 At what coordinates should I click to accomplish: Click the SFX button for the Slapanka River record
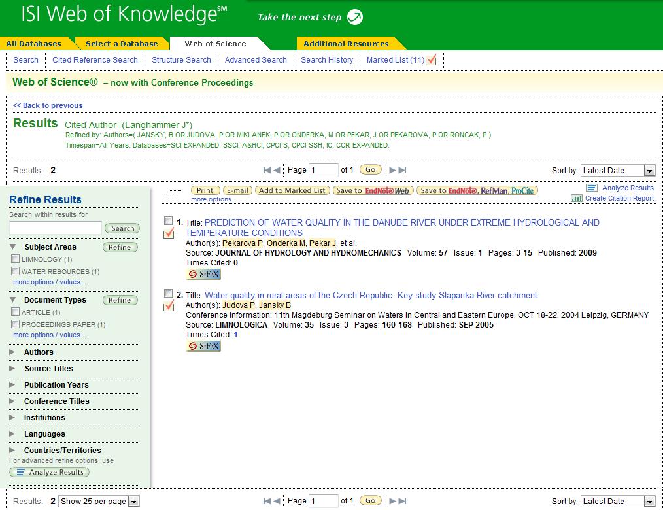point(203,346)
